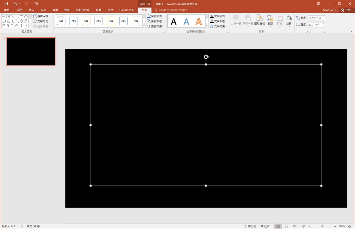Click the 編輯圖案 edit shape button

click(41, 16)
